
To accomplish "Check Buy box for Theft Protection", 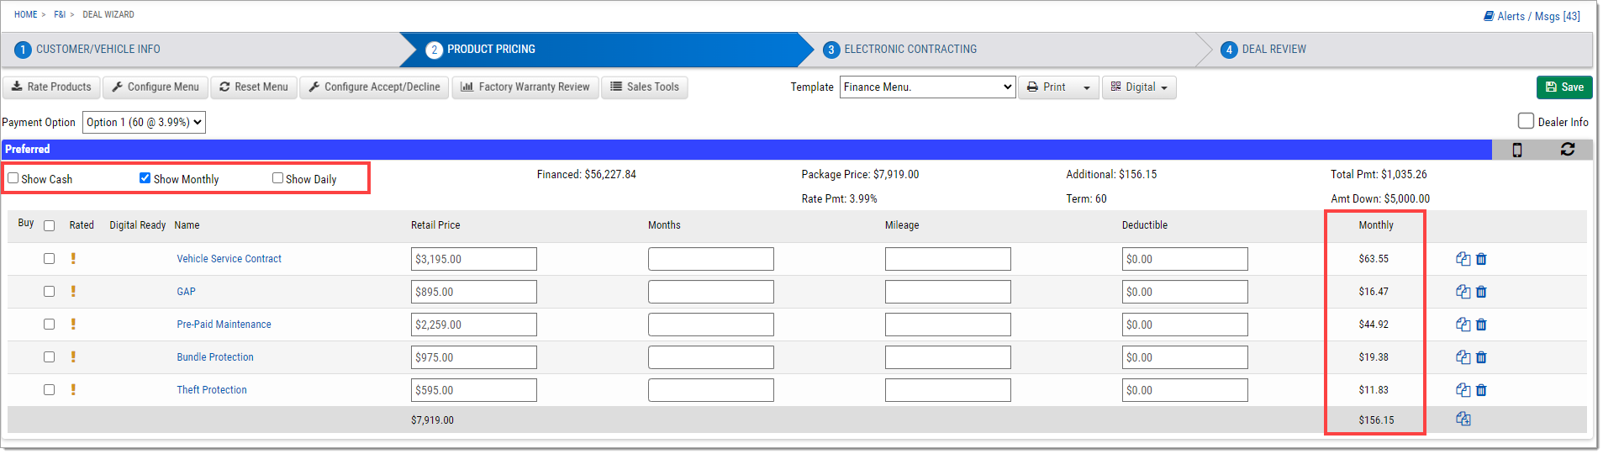I will [x=49, y=390].
